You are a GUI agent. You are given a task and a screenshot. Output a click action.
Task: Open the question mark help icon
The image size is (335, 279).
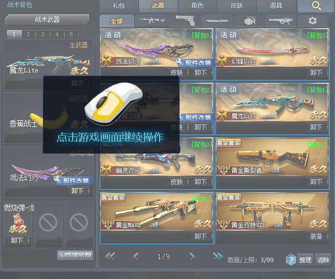(291, 260)
